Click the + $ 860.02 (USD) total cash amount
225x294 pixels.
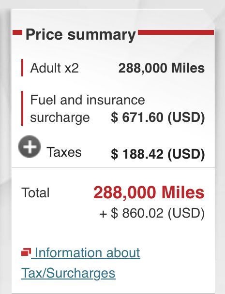point(152,213)
